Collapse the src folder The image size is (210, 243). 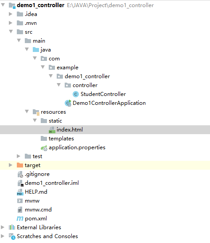[11, 32]
